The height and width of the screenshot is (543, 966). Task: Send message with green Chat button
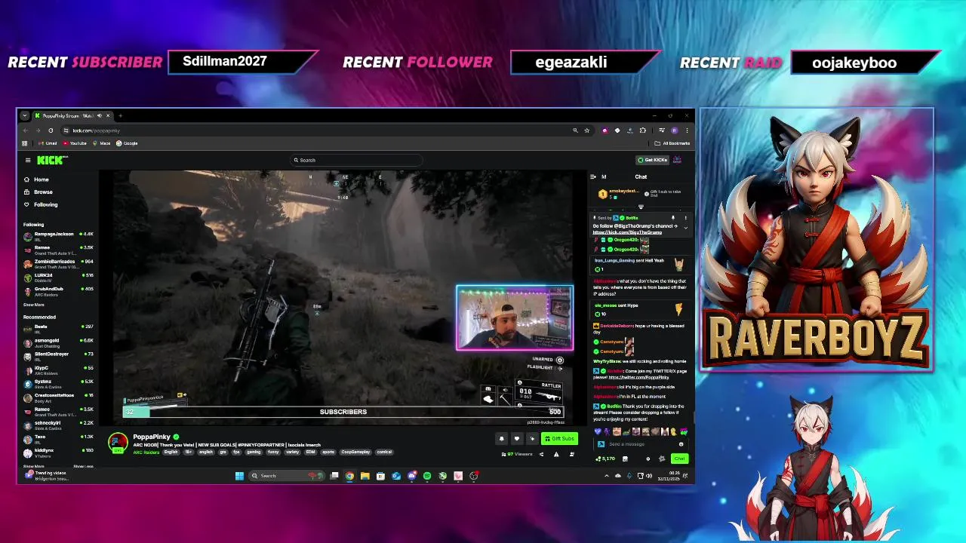click(x=679, y=459)
